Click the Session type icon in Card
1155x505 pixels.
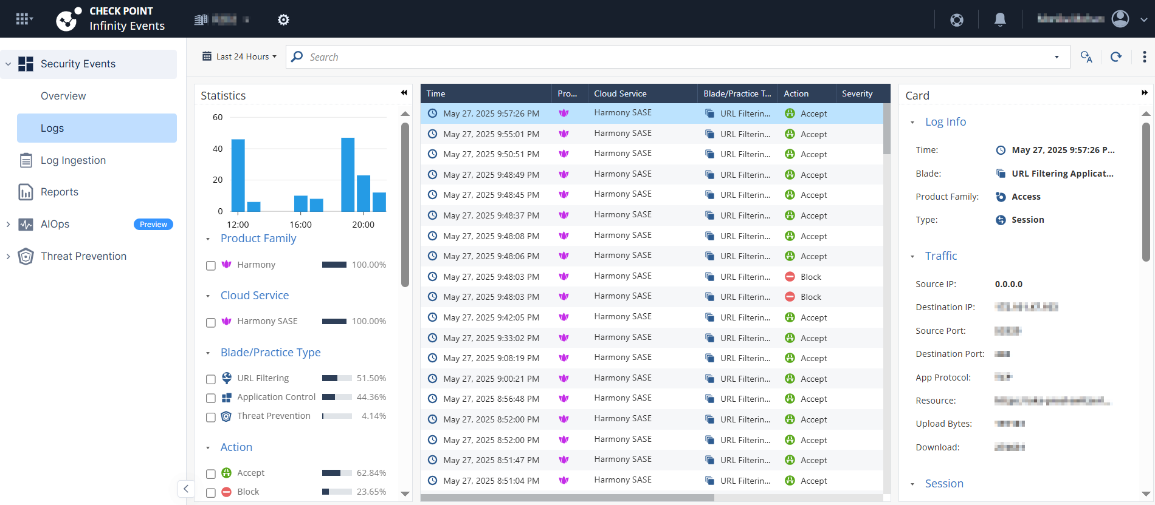(x=1001, y=220)
